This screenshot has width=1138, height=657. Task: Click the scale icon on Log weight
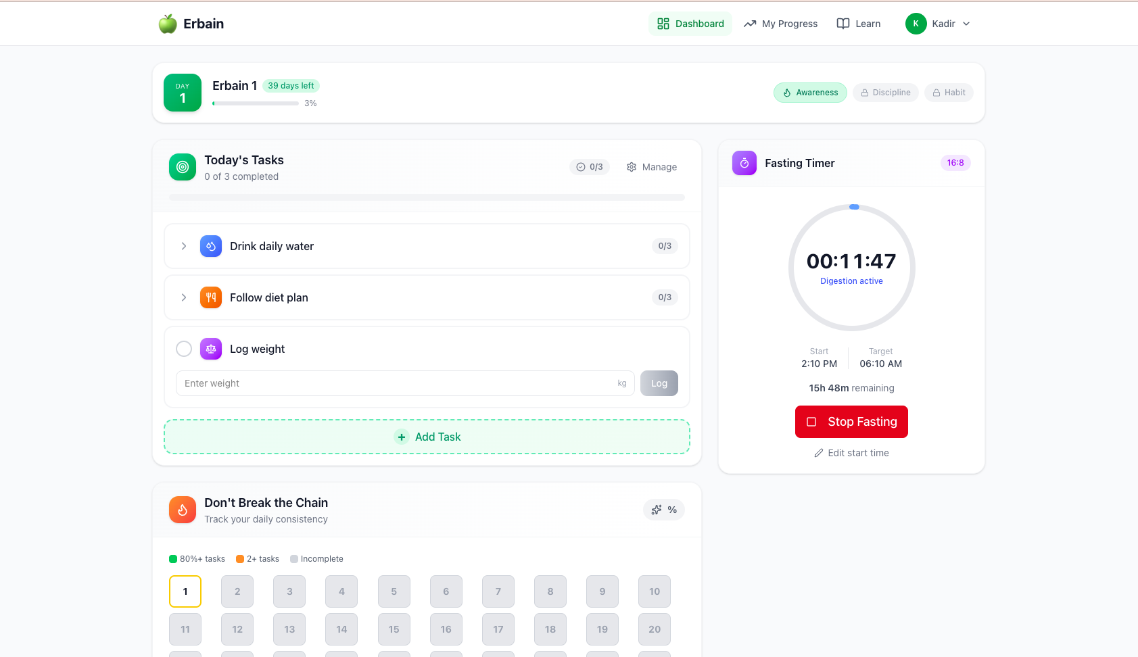(211, 349)
